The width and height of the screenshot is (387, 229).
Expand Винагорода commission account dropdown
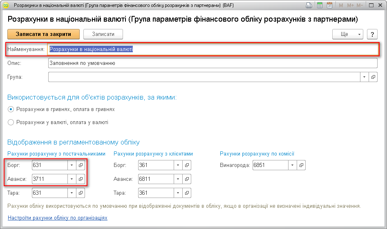pyautogui.click(x=292, y=165)
